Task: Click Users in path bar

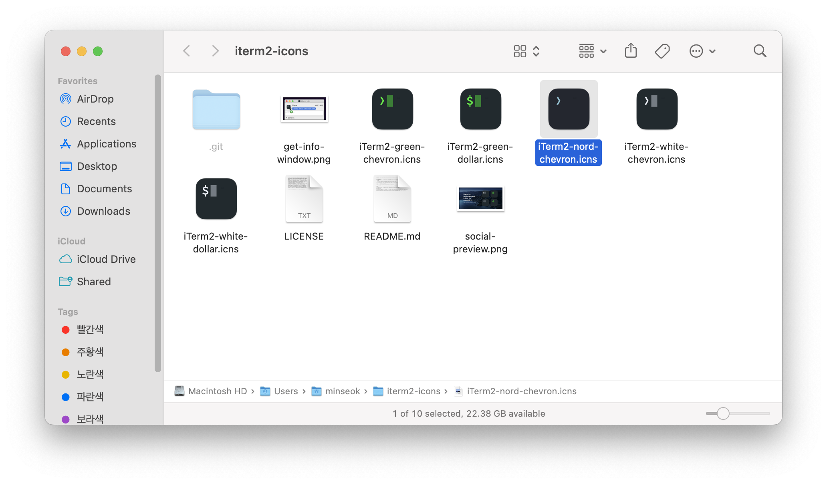Action: coord(279,391)
